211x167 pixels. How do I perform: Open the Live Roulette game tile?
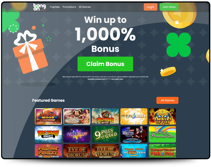[134, 134]
